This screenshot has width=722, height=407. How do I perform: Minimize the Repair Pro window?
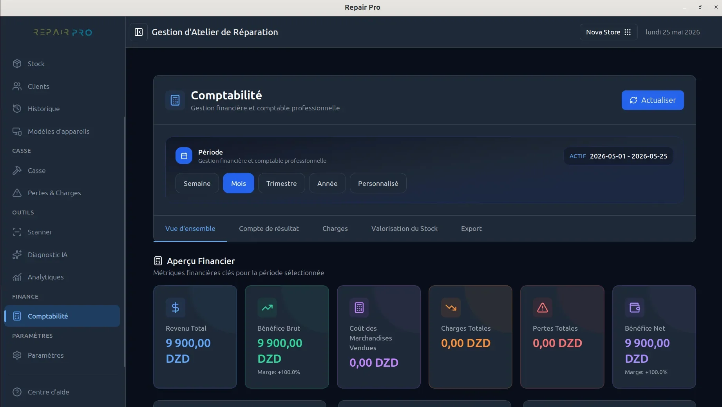click(685, 7)
